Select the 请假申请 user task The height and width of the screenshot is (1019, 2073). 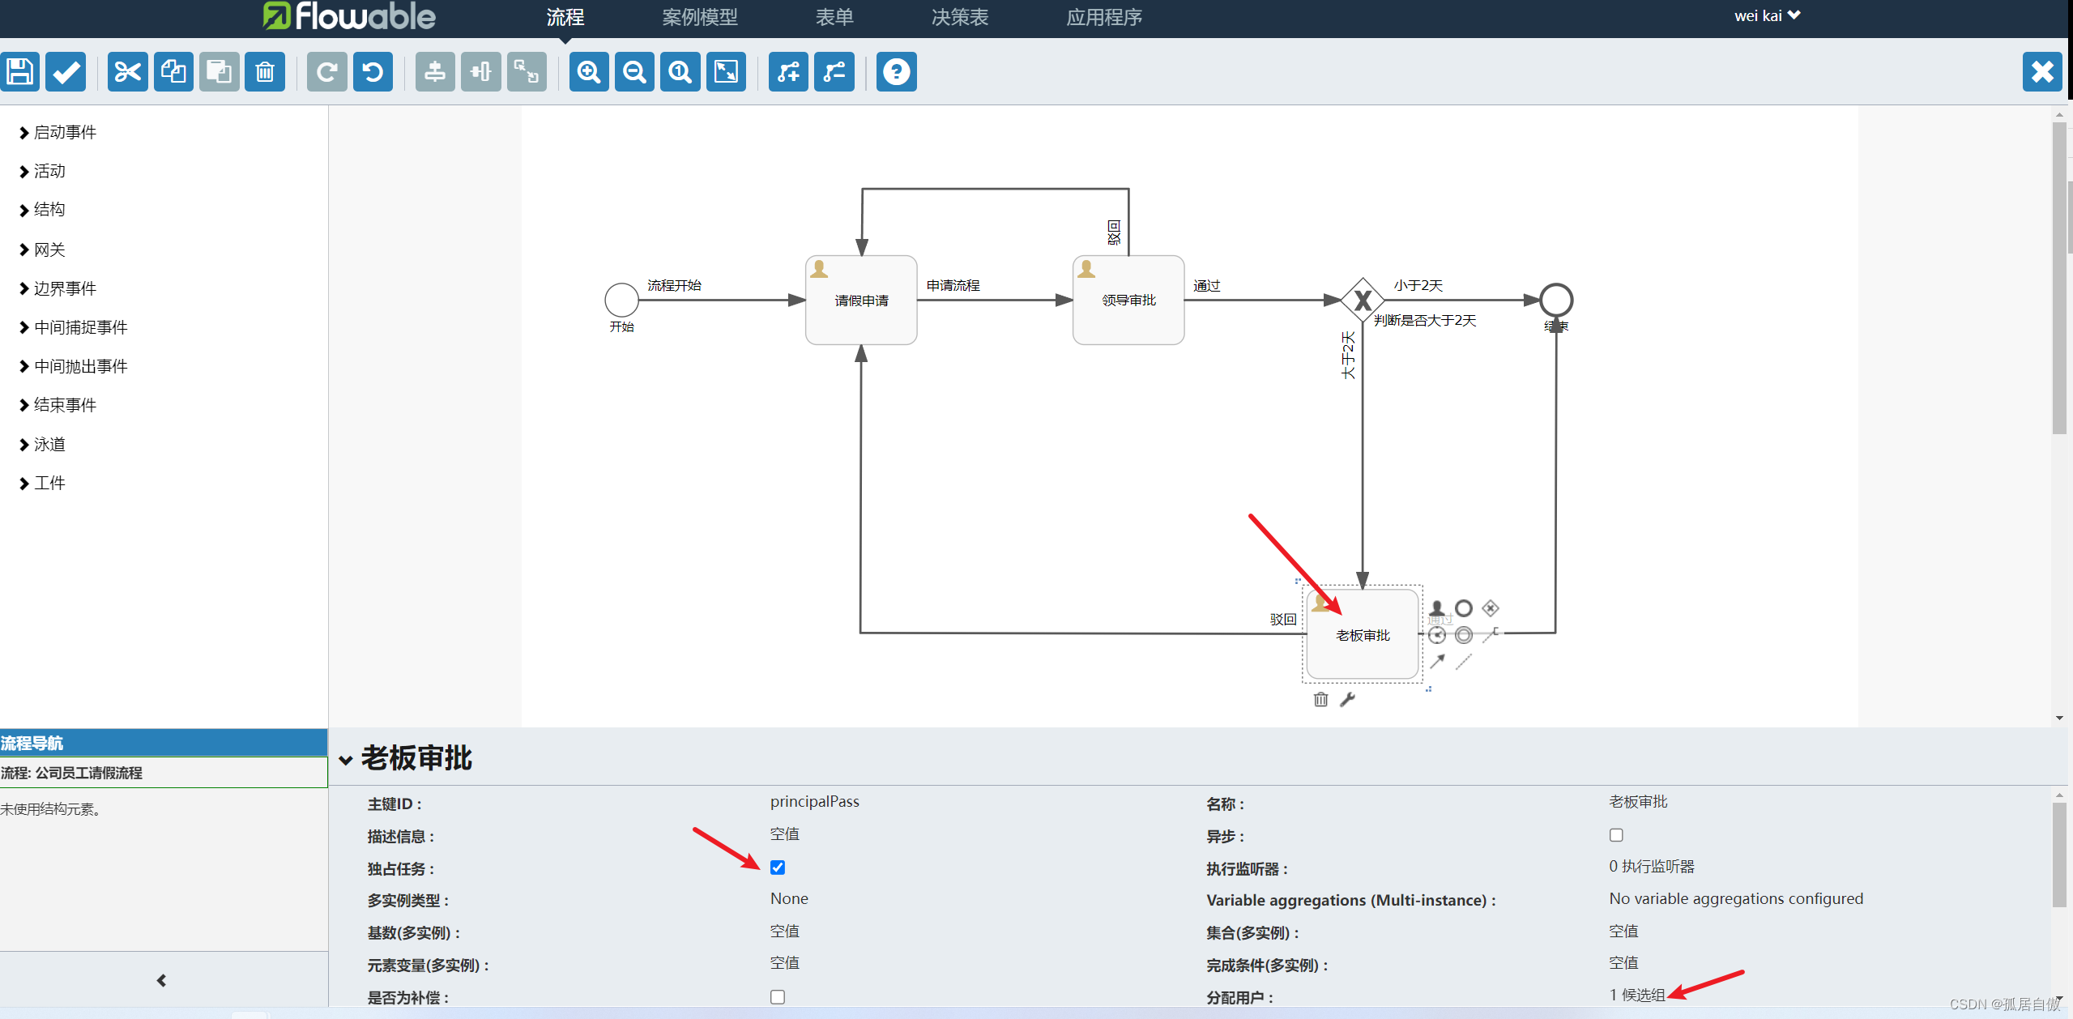(x=861, y=301)
